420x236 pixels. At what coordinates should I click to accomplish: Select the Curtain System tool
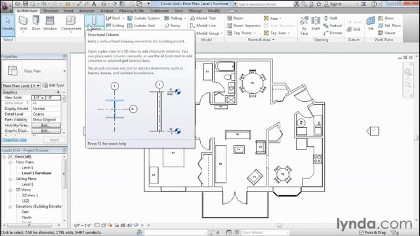[143, 18]
